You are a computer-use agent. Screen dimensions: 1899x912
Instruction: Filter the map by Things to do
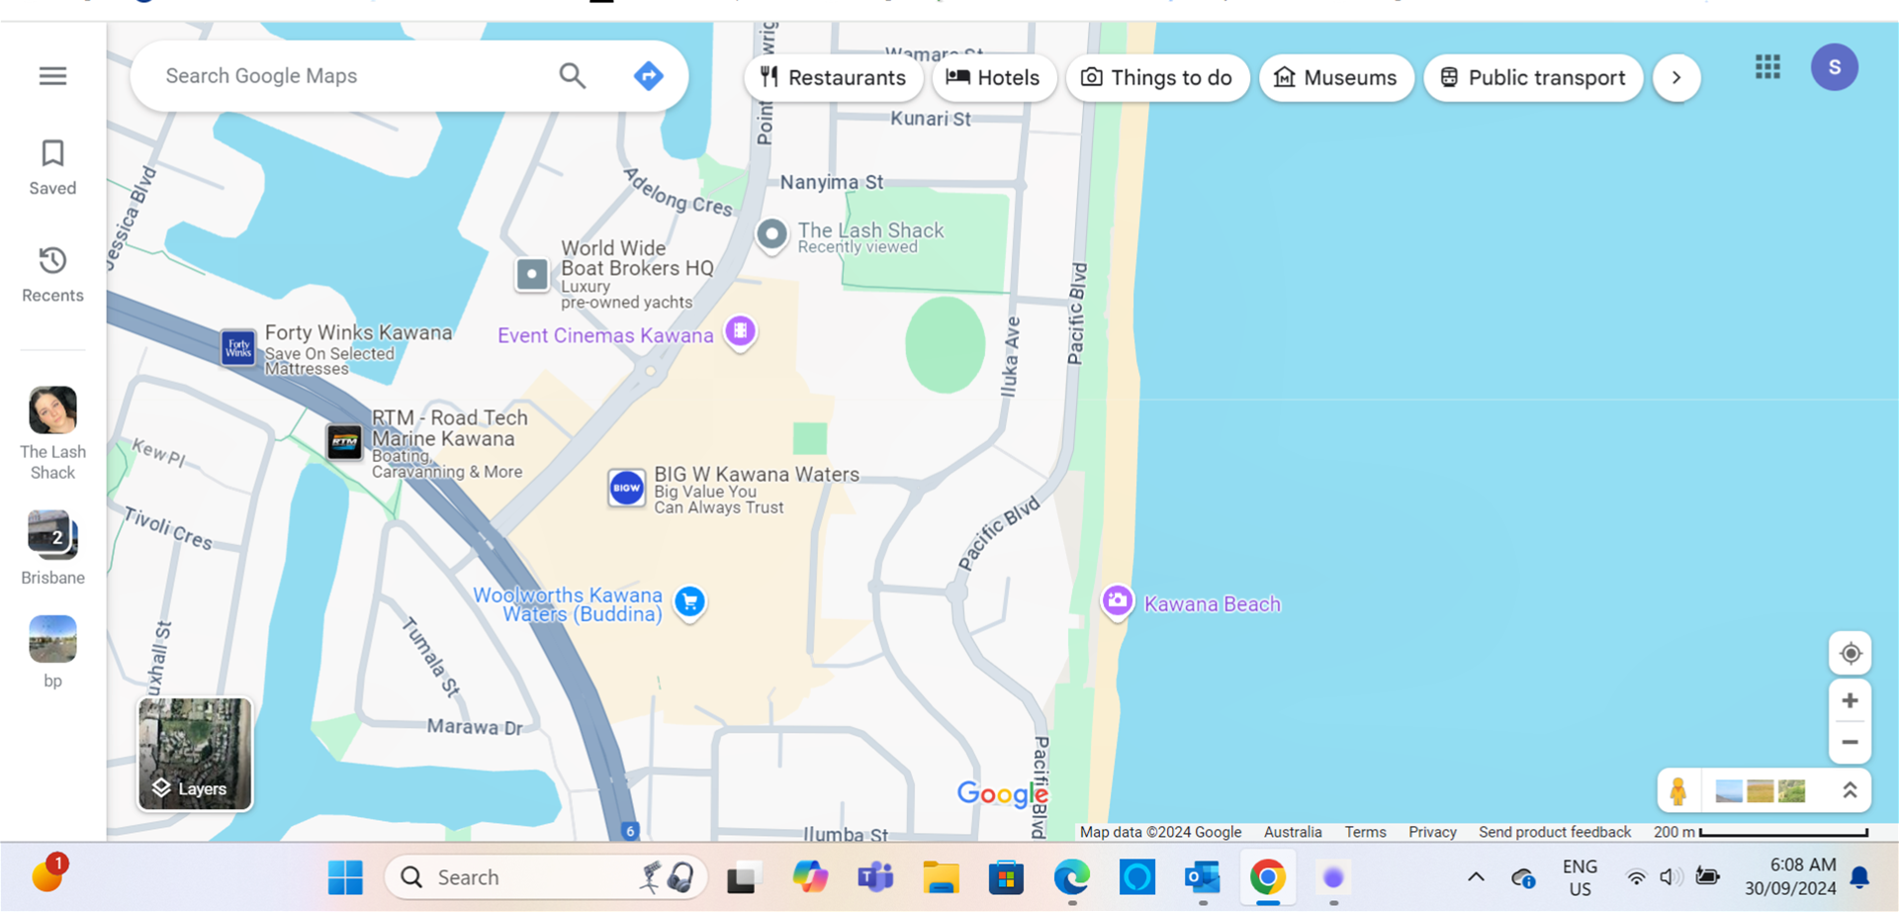tap(1157, 77)
